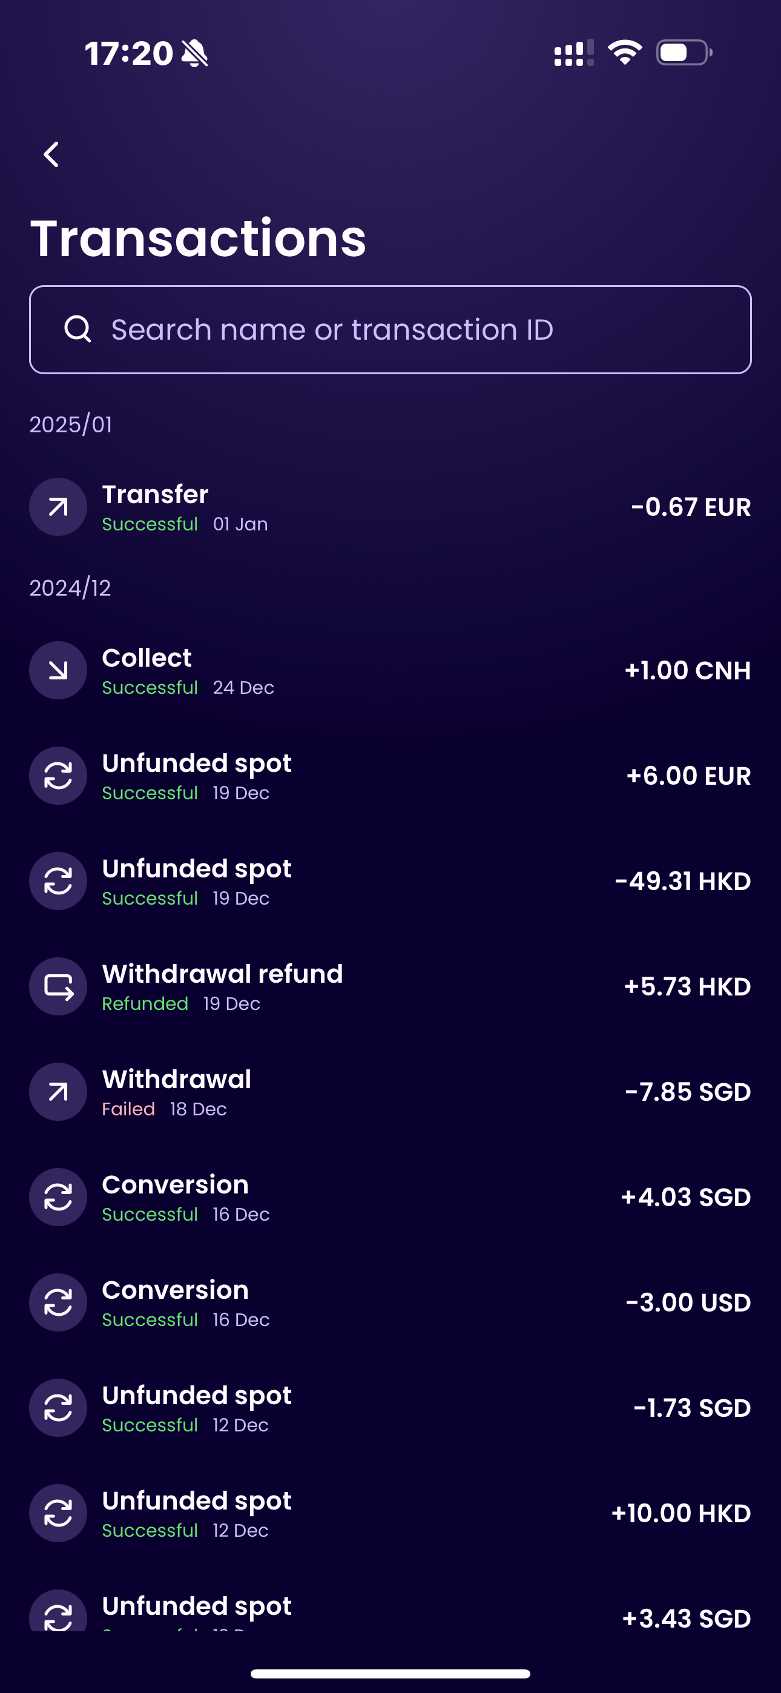Tap the +4.03 SGD Conversion swap icon
The height and width of the screenshot is (1693, 781).
59,1197
